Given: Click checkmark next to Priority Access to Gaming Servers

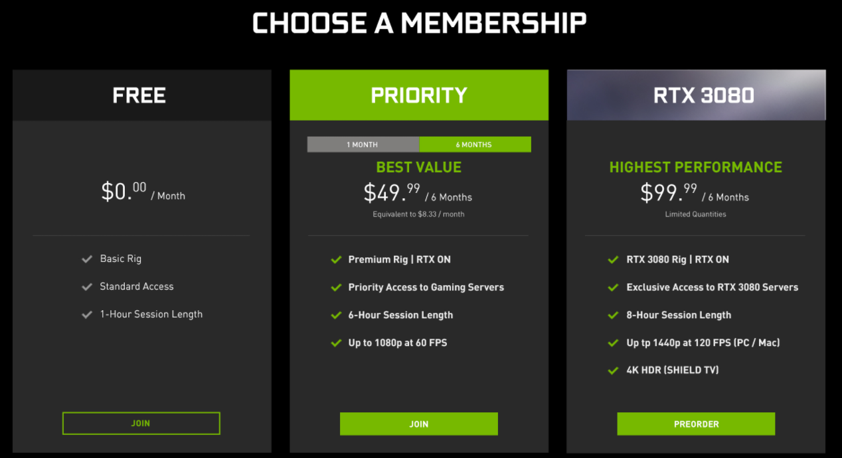Looking at the screenshot, I should point(336,288).
